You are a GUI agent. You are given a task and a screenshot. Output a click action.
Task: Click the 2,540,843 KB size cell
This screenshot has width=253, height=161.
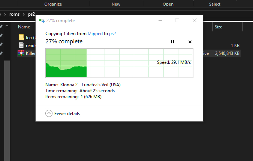pyautogui.click(x=227, y=53)
